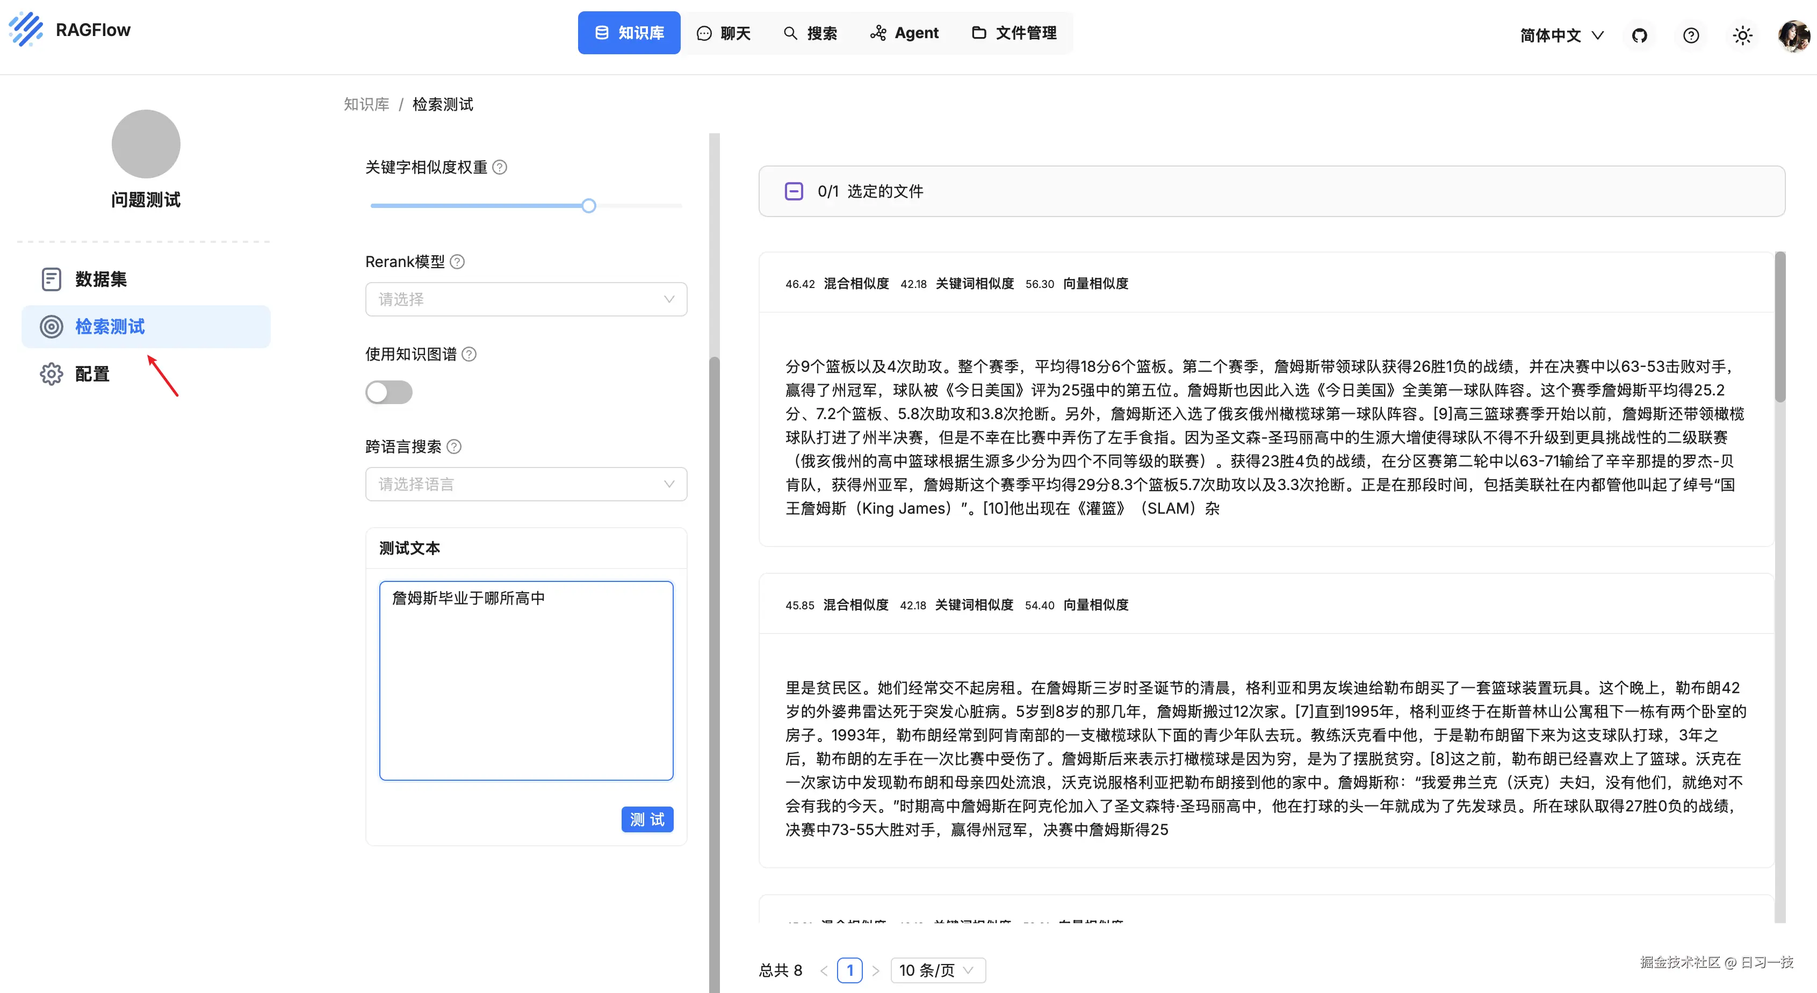The width and height of the screenshot is (1817, 993).
Task: Click the help question mark icon in header
Action: pyautogui.click(x=1691, y=35)
